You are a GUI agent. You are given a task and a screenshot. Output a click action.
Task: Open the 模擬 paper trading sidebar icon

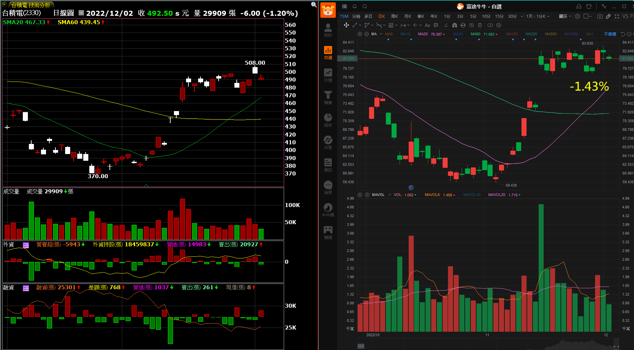pos(328,233)
